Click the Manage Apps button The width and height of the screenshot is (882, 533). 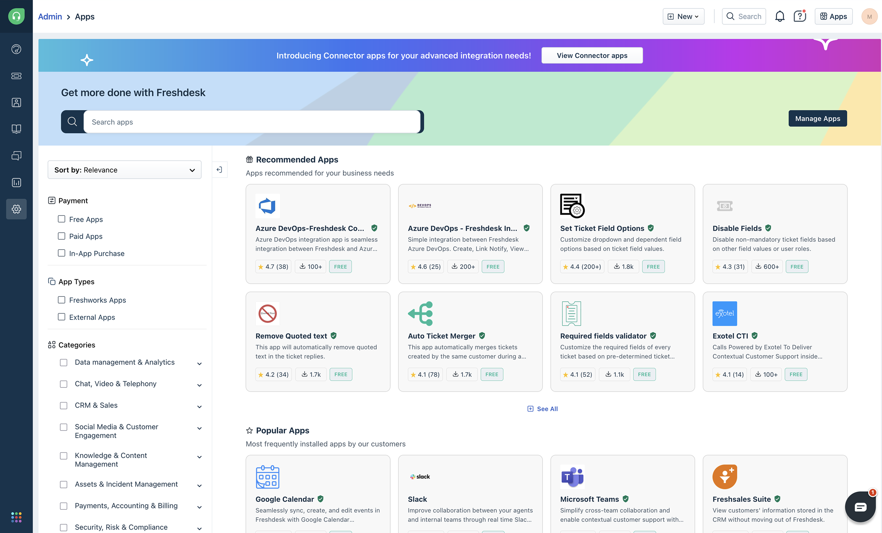coord(817,119)
